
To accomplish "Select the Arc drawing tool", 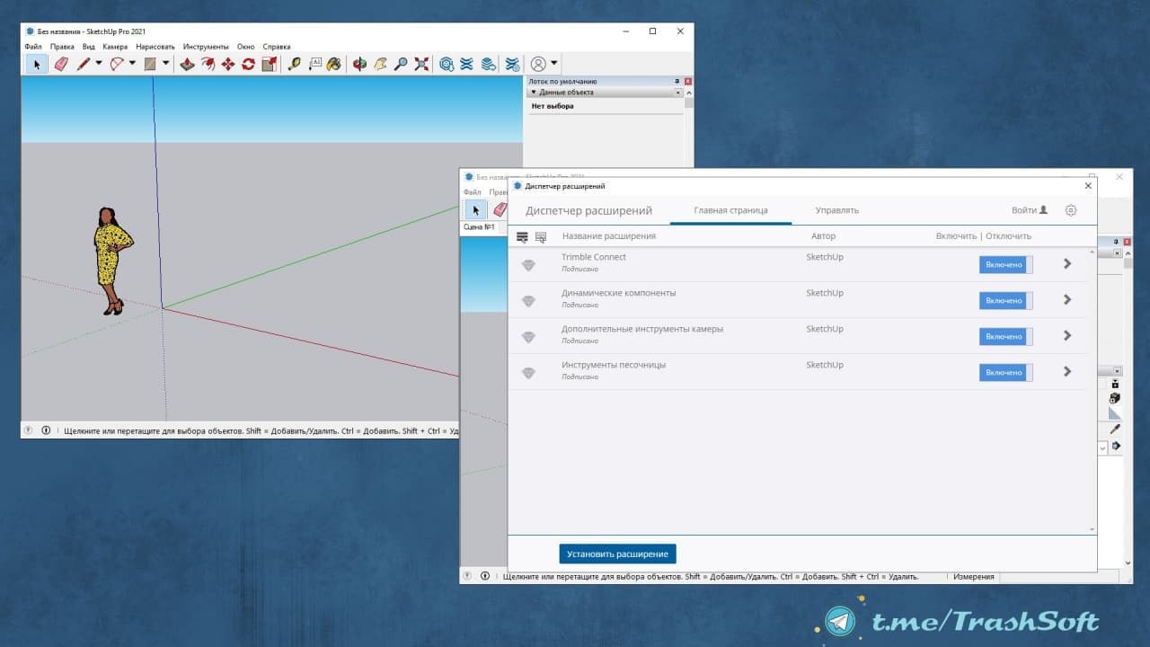I will pyautogui.click(x=117, y=64).
